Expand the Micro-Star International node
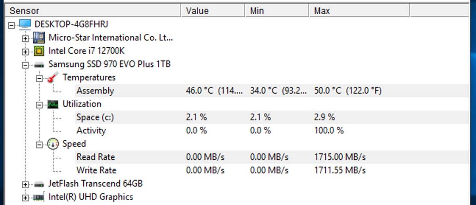476x205 pixels. (x=25, y=39)
